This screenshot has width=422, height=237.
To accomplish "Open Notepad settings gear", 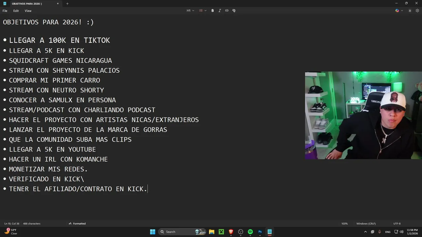I will [417, 11].
